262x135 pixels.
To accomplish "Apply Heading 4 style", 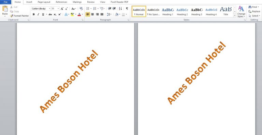I will click(x=211, y=11).
